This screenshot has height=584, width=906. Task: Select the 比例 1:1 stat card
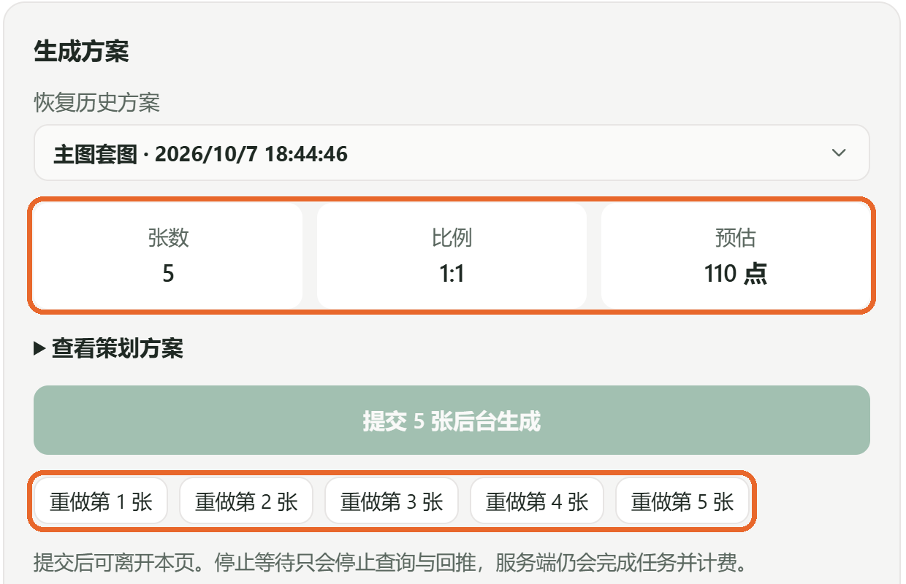click(452, 255)
